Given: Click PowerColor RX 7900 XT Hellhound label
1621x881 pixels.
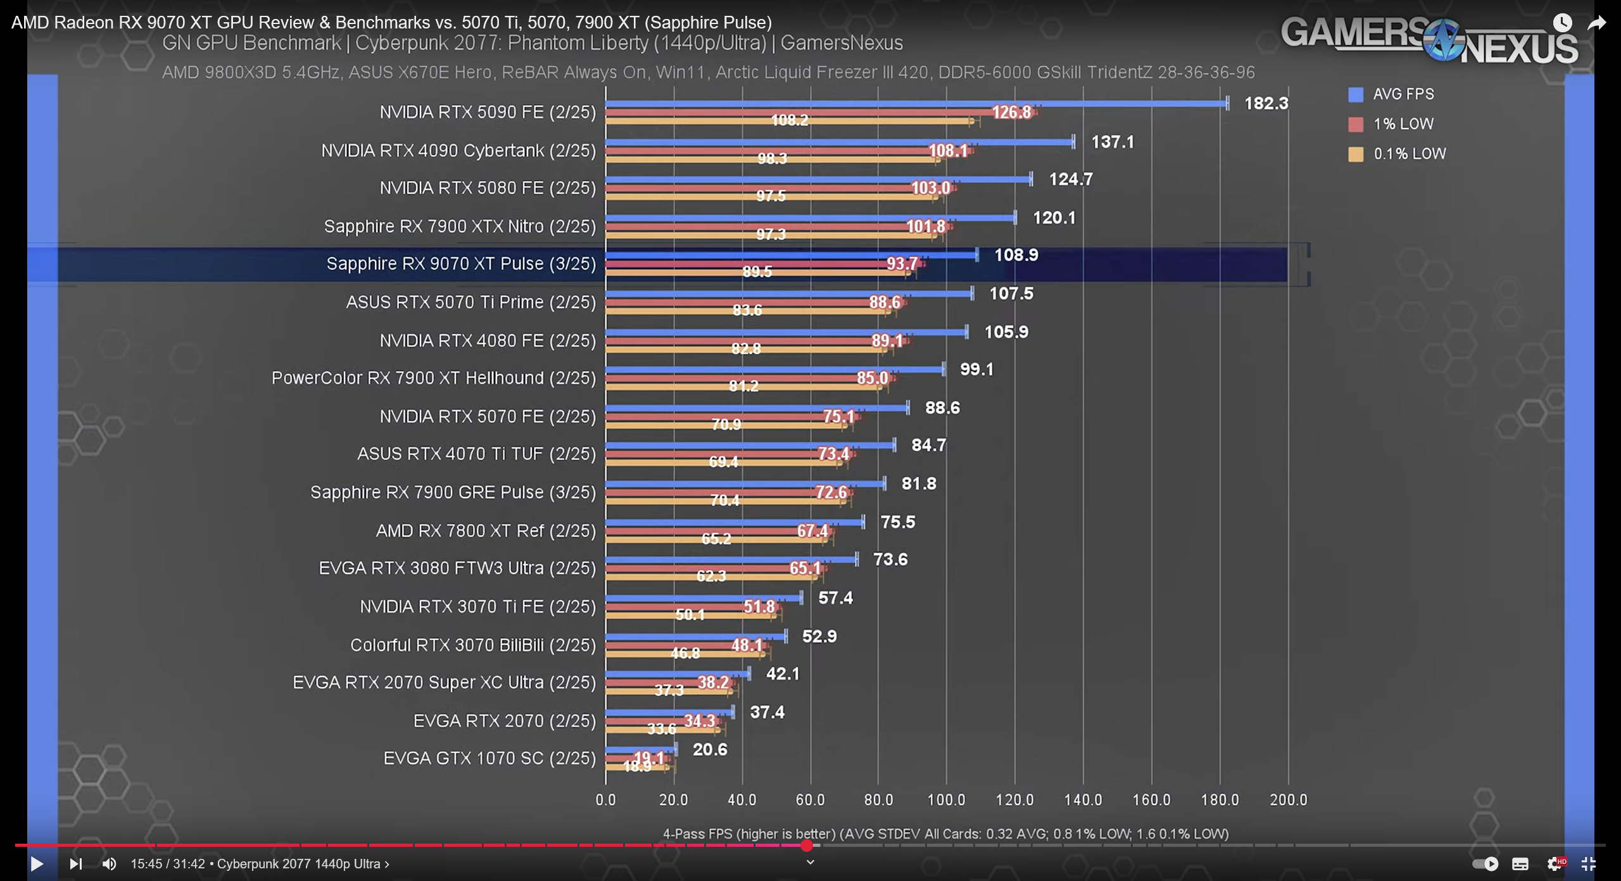Looking at the screenshot, I should (x=434, y=378).
